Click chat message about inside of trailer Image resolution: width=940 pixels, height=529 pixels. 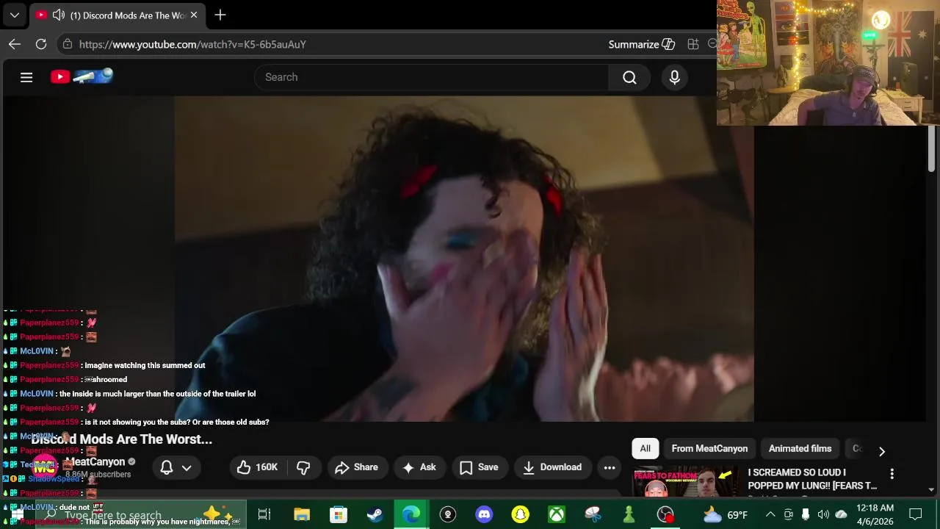click(x=157, y=394)
